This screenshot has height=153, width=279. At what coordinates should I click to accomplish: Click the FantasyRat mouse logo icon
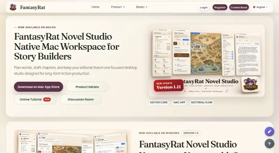(13, 7)
